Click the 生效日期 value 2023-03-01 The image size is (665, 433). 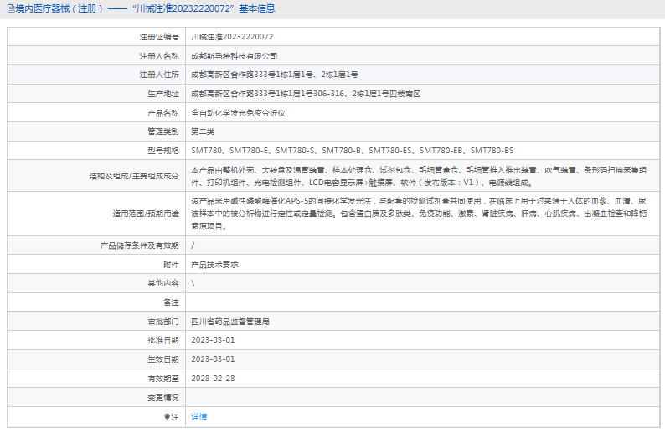pos(213,359)
